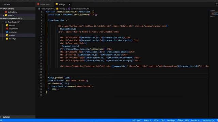Click the Prettier status indicator
This screenshot has height=122, width=218.
[196, 120]
